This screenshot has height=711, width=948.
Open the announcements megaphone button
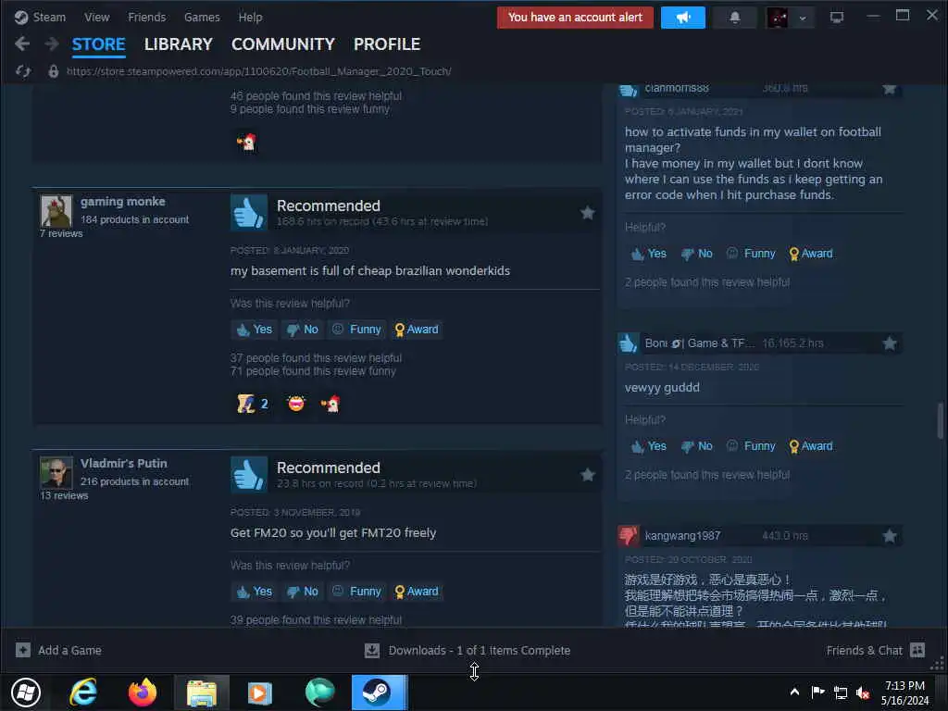coord(682,18)
